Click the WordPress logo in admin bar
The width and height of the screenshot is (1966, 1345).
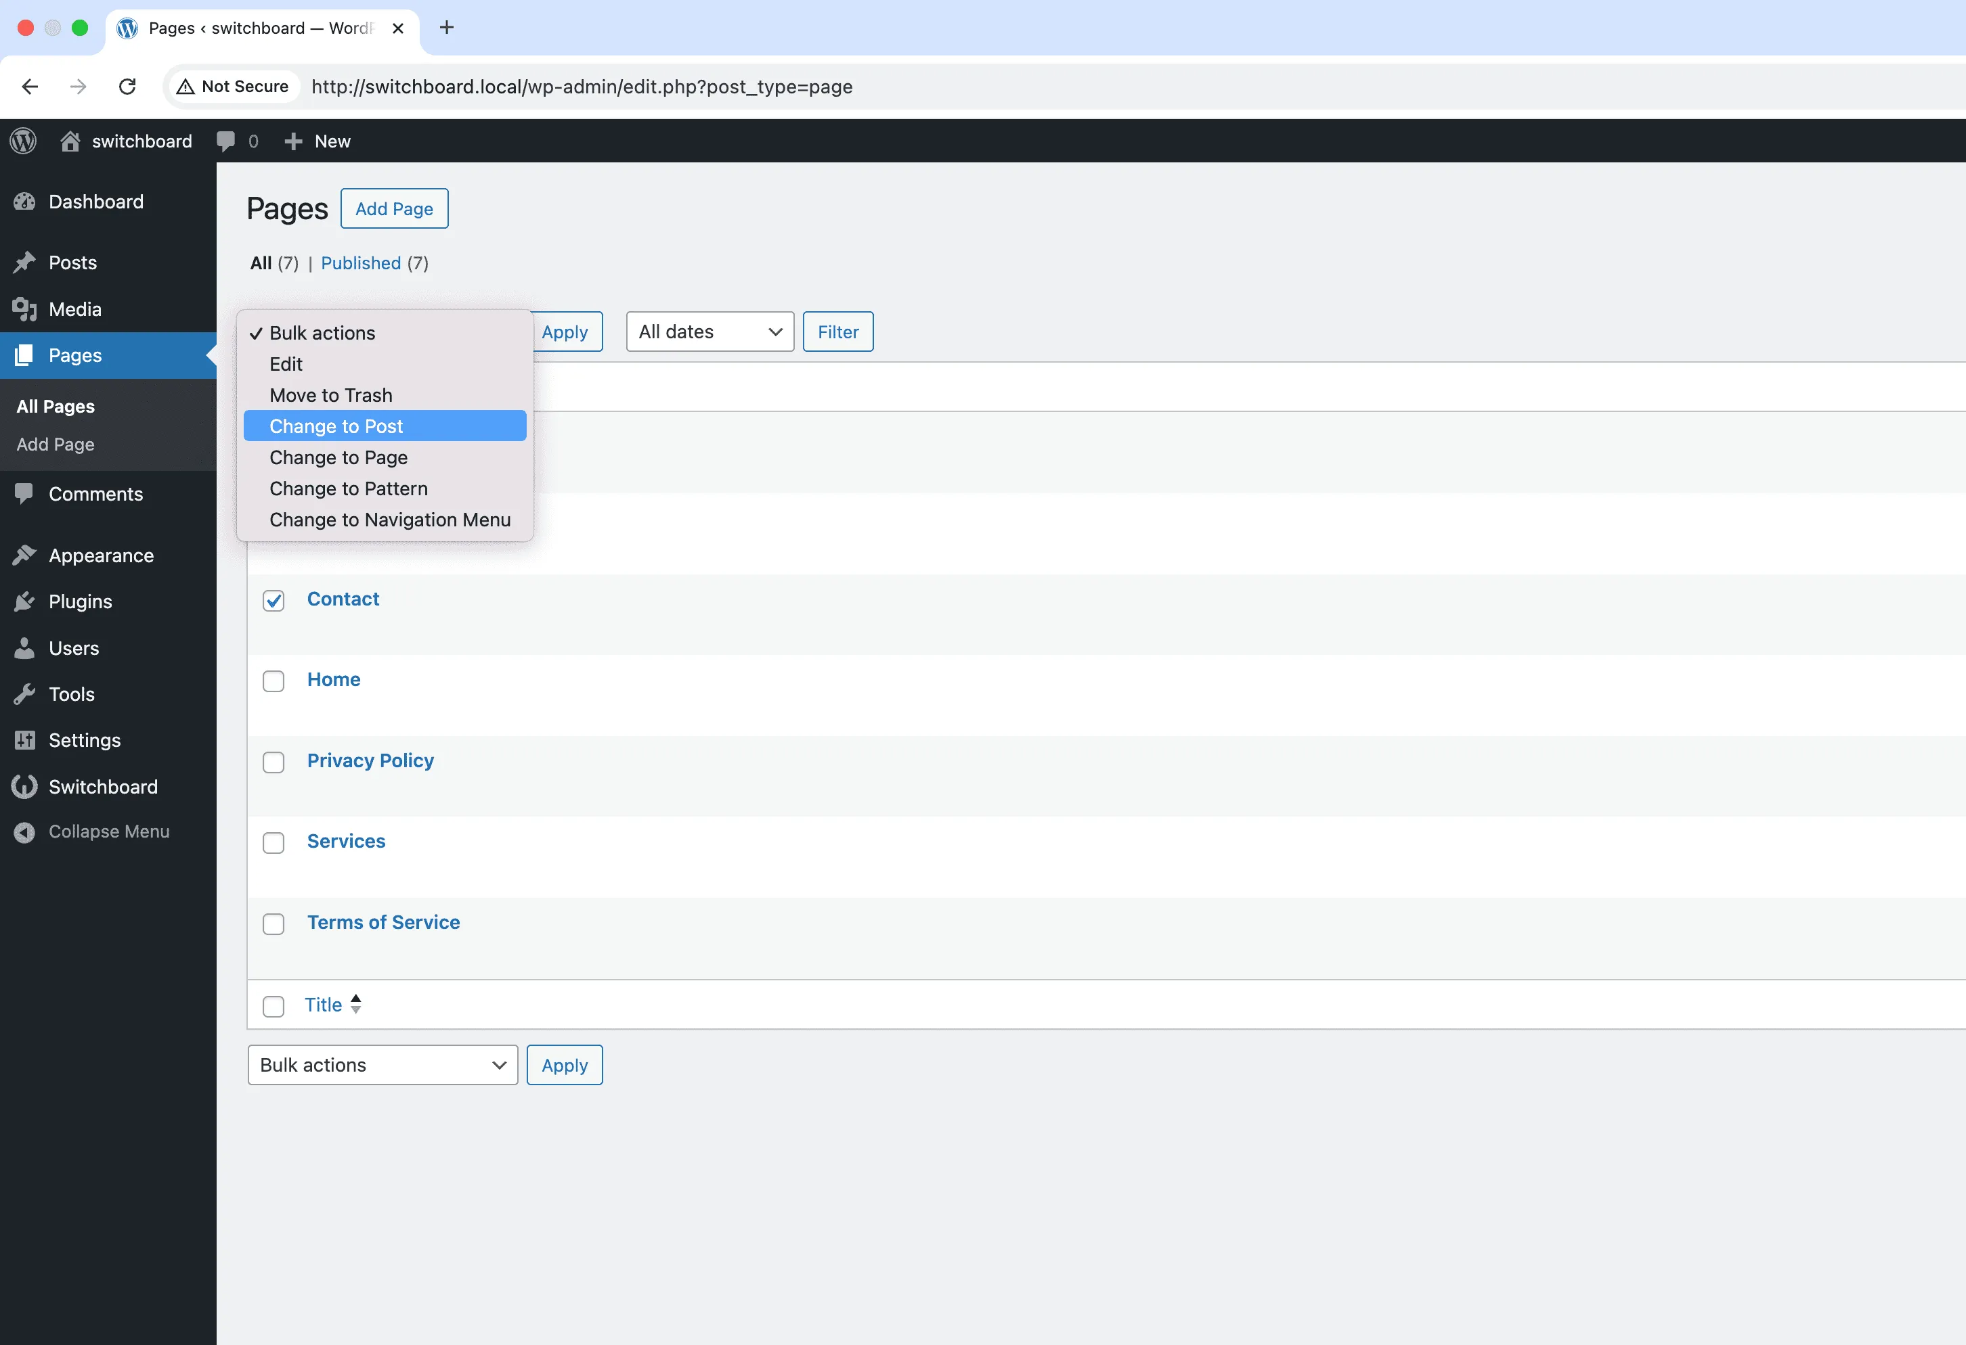pos(23,141)
